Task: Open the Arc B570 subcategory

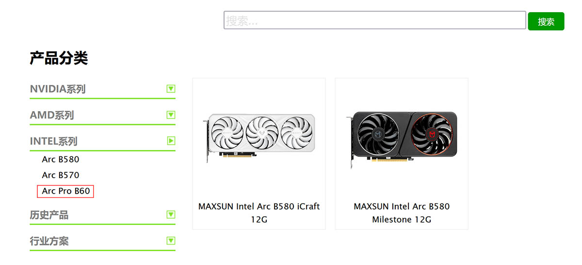Action: click(61, 175)
